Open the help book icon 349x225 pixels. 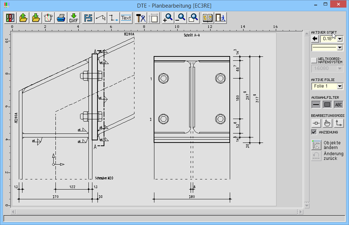208,18
